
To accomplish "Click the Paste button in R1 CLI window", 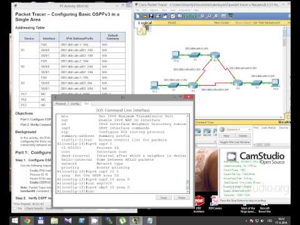I will point(182,197).
